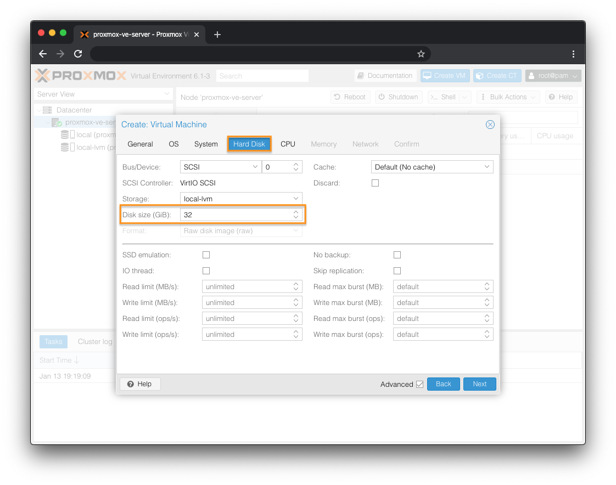
Task: Click the Back button
Action: (444, 384)
